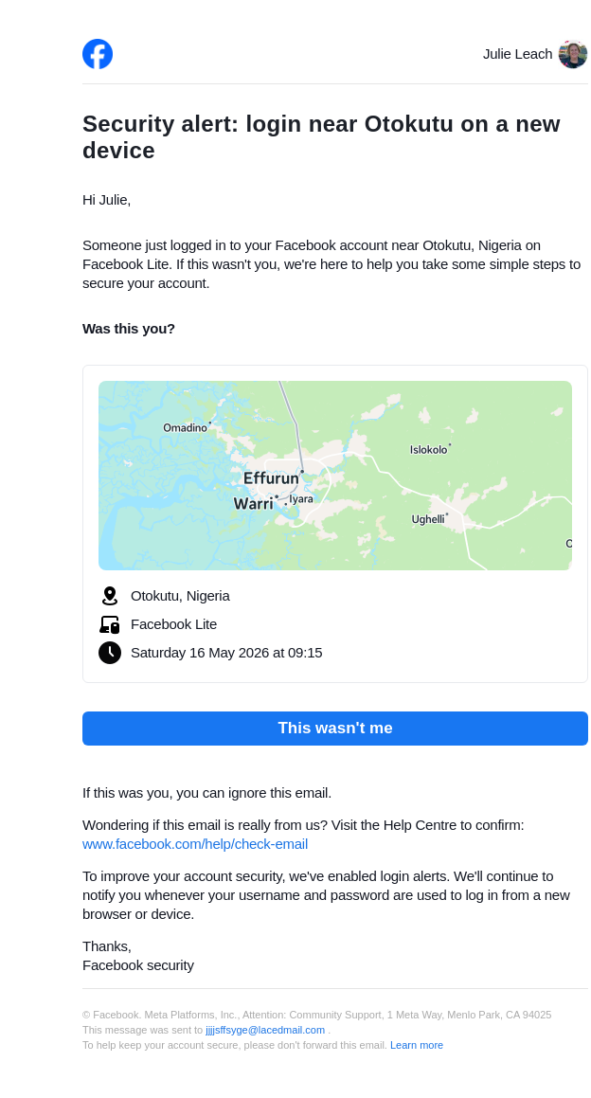This screenshot has height=1098, width=591.
Task: Open the www.facebook.com/help/check-email link
Action: pos(195,844)
